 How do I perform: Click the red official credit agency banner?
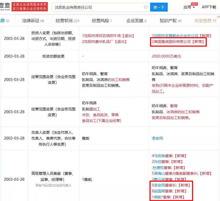pyautogui.click(x=30, y=7)
